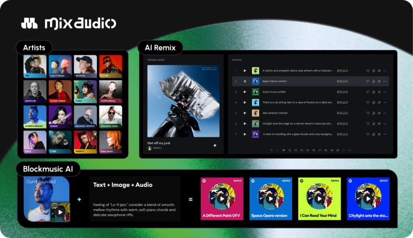The width and height of the screenshot is (413, 238).
Task: Click the mixaudio logo
Action: tap(69, 23)
